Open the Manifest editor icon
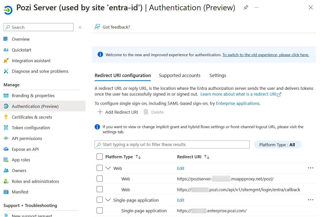The height and width of the screenshot is (217, 320). click(x=6, y=192)
